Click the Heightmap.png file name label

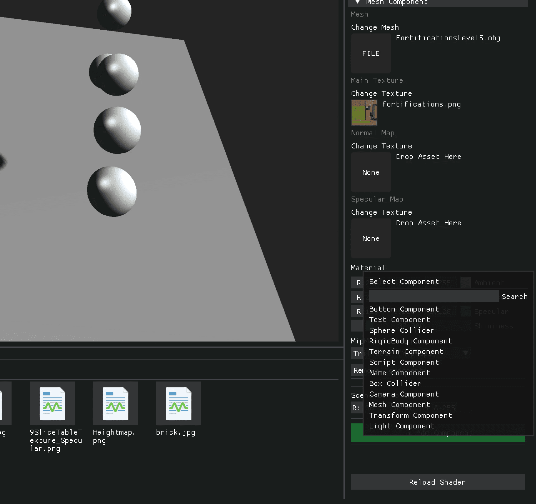114,436
